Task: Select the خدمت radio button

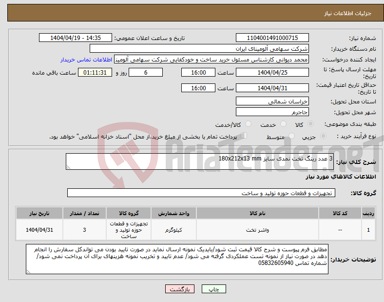Action: [283, 124]
